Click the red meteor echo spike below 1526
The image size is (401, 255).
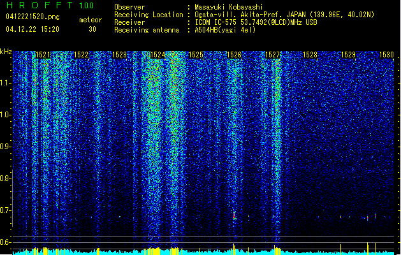234,215
